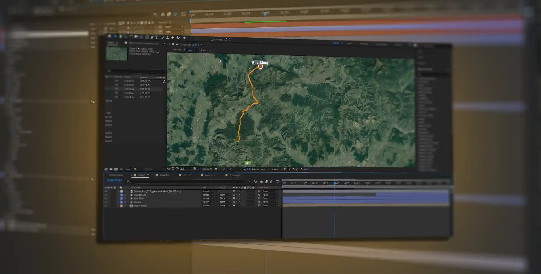This screenshot has height=274, width=541.
Task: Open blending Mode dropdown for Cluj Napoca layer
Action: pyautogui.click(x=208, y=195)
